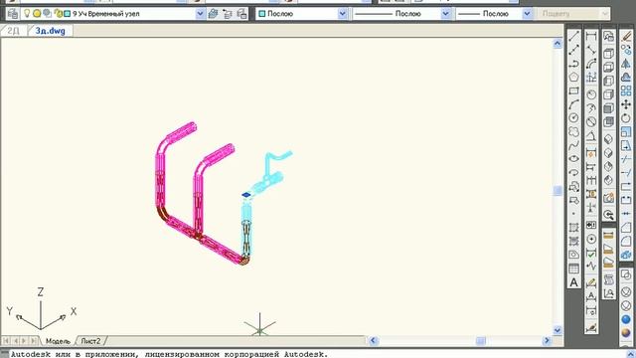Select the Scale tool
636x358 pixels.
(x=626, y=132)
